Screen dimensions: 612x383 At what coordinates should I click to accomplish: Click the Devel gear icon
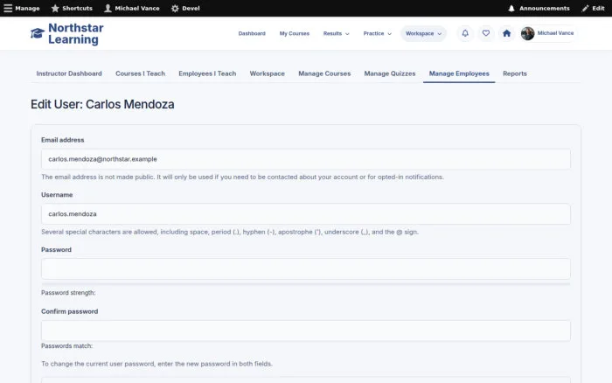point(175,8)
